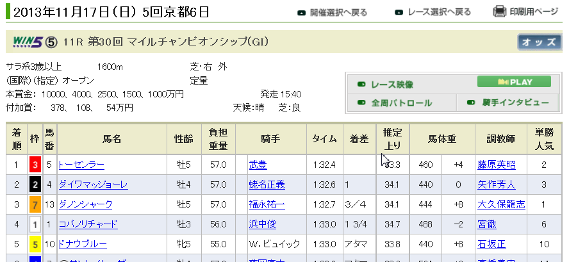Click 発走 15:40 start time text
Screen dimensions: 569x262
click(281, 95)
